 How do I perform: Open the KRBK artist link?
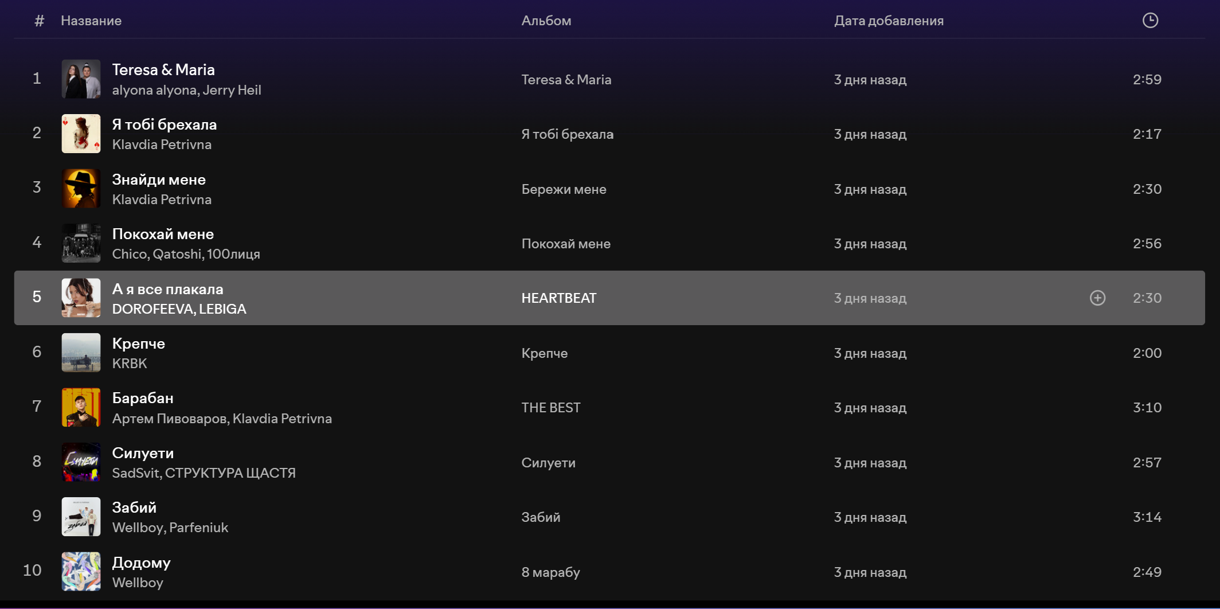click(130, 364)
